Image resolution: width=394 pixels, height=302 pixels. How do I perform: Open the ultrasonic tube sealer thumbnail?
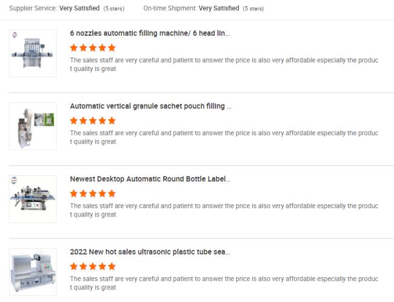pos(33,272)
